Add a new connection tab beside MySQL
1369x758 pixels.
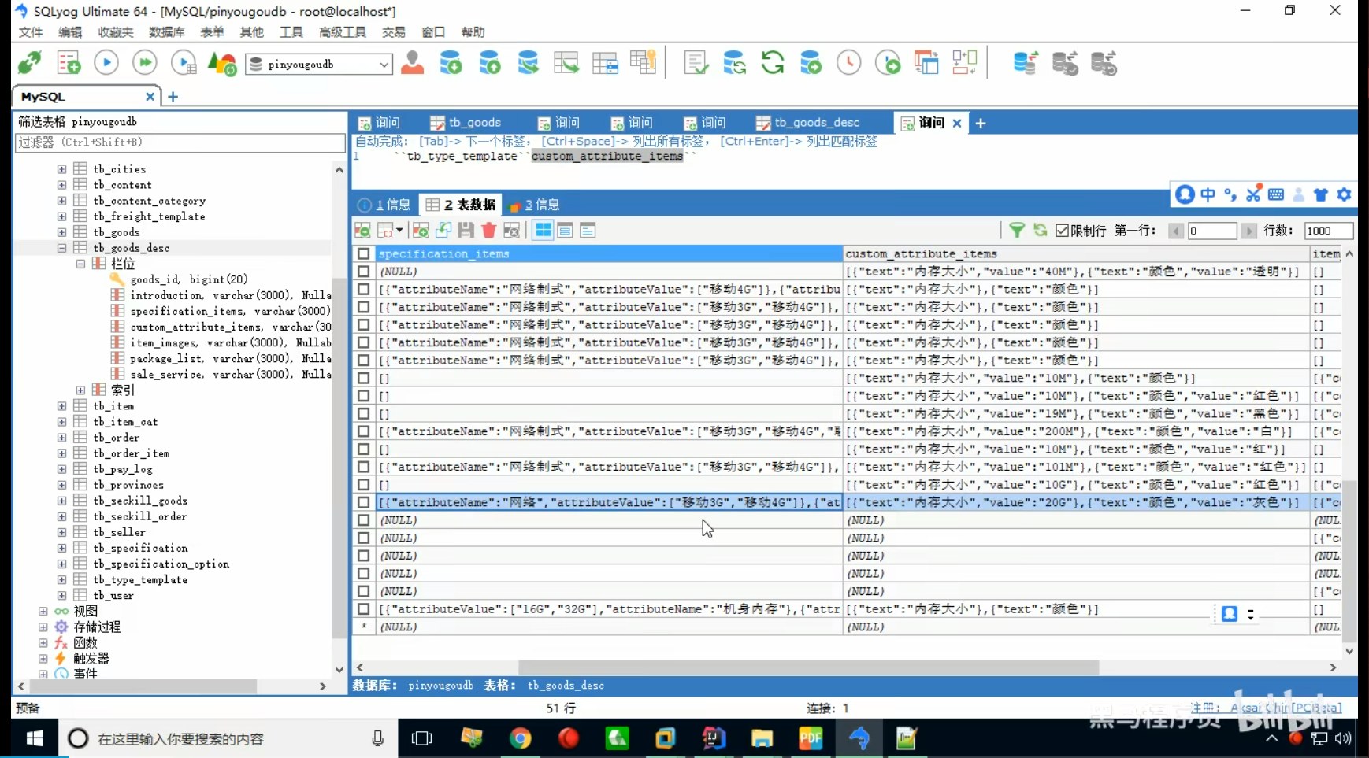tap(173, 97)
